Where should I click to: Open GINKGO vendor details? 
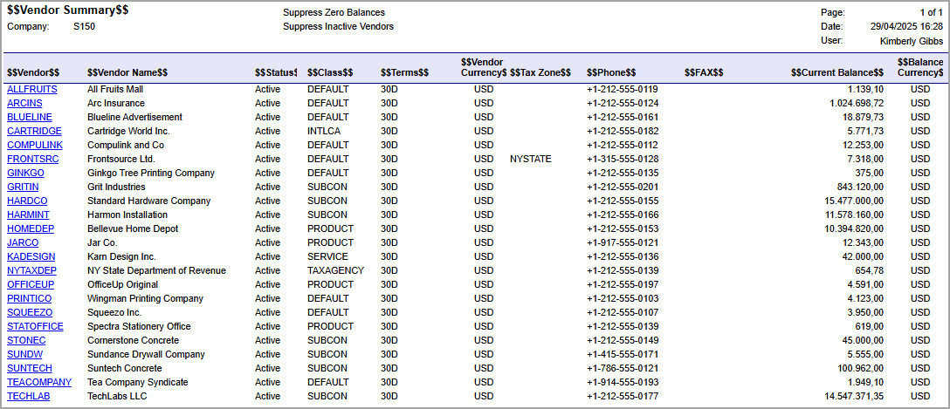[x=25, y=173]
